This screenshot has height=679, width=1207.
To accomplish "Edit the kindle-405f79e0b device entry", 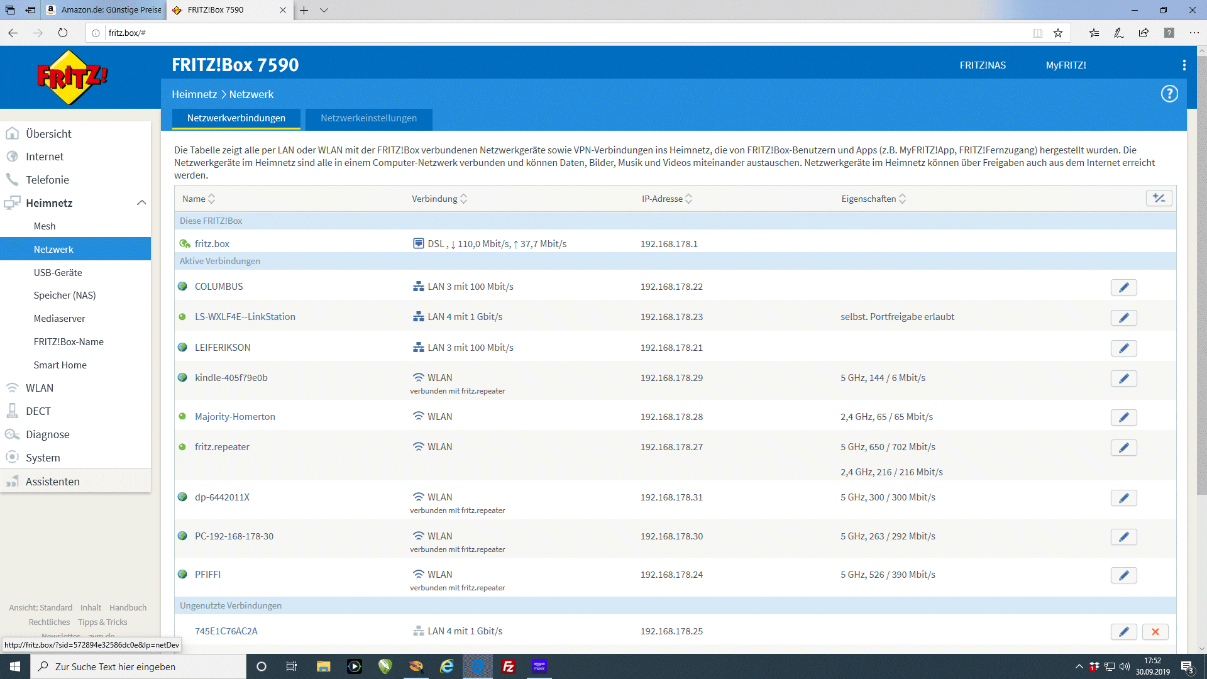I will [1123, 378].
